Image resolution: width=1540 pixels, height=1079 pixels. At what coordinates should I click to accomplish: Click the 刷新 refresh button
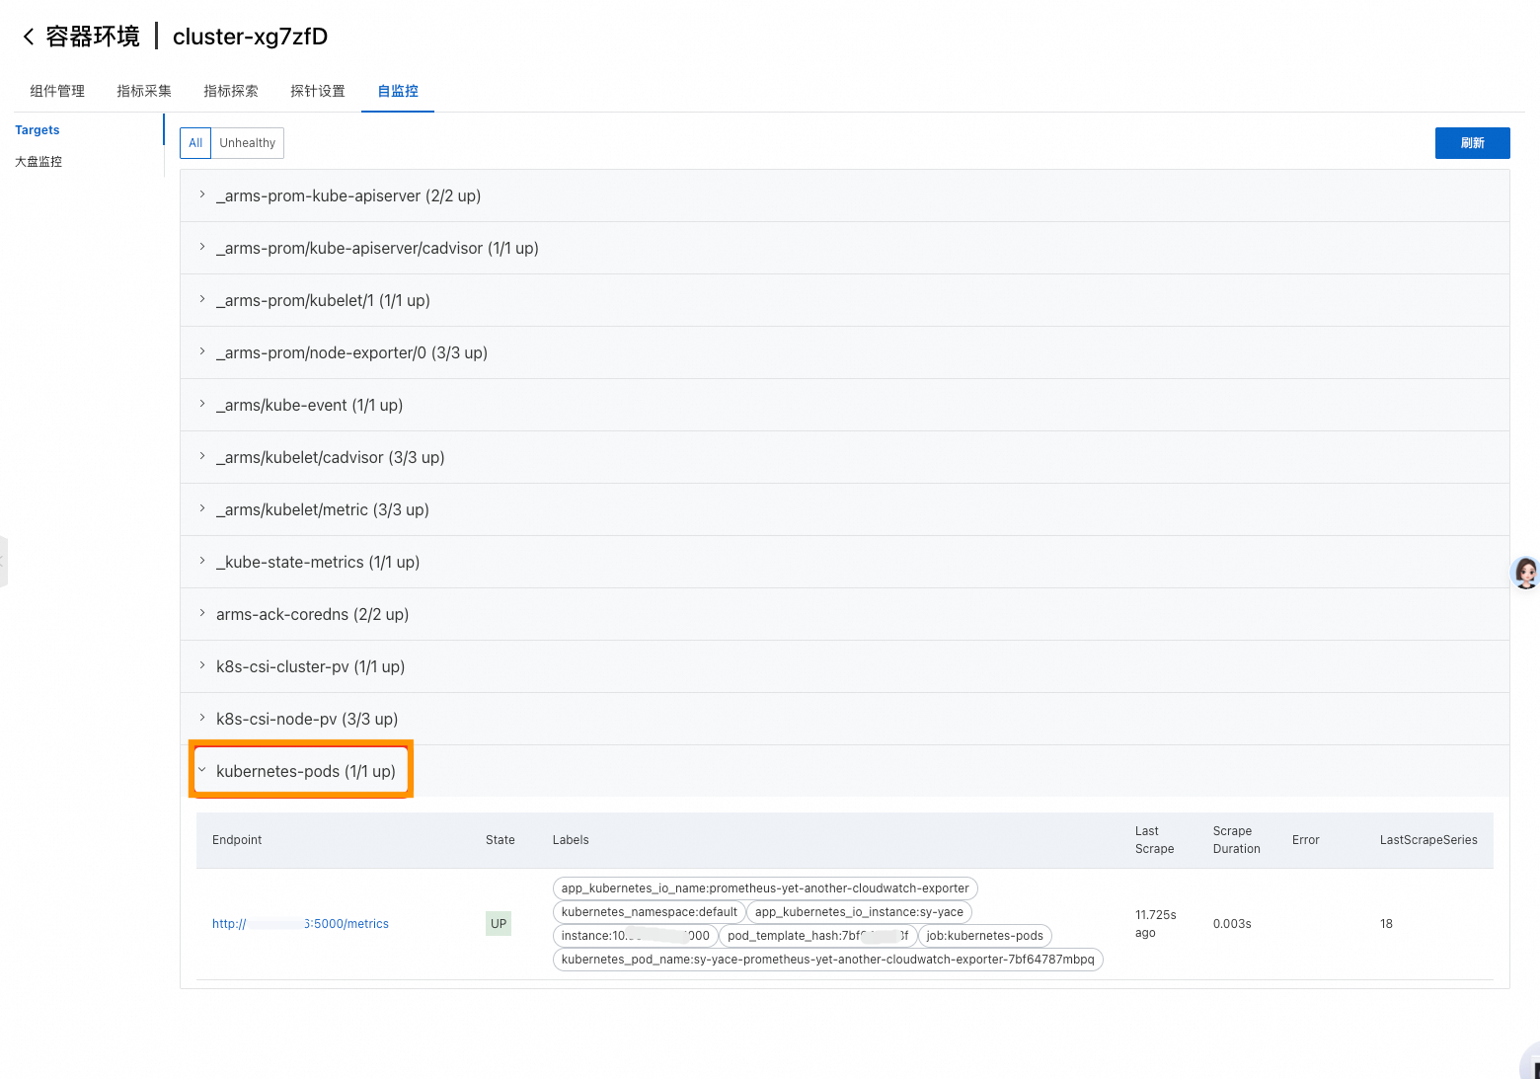pyautogui.click(x=1472, y=143)
